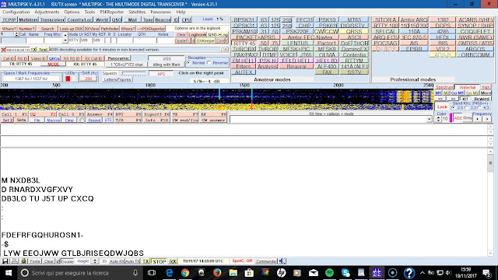Click the RTTY 45 mode button
Screen dimensions: 498x280
coord(244,44)
